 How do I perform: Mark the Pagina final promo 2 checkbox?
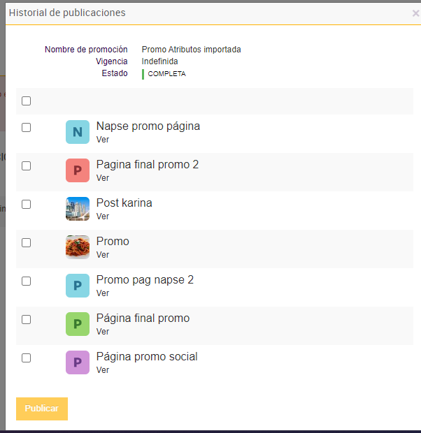point(26,166)
